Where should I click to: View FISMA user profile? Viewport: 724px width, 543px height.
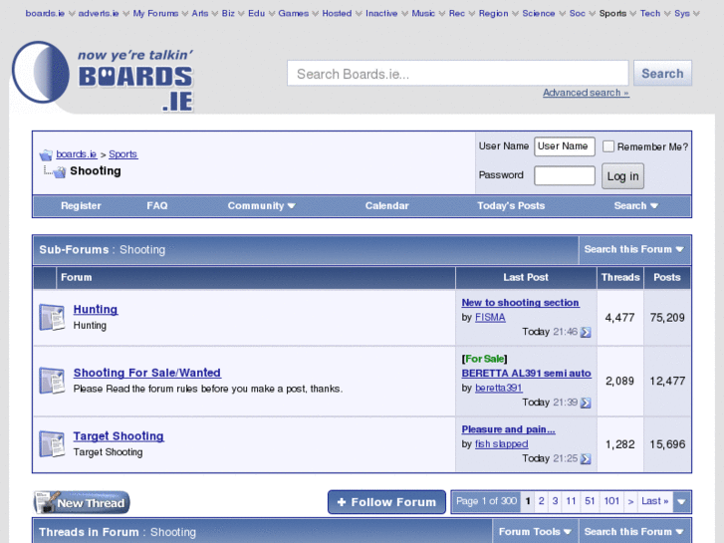(x=490, y=318)
